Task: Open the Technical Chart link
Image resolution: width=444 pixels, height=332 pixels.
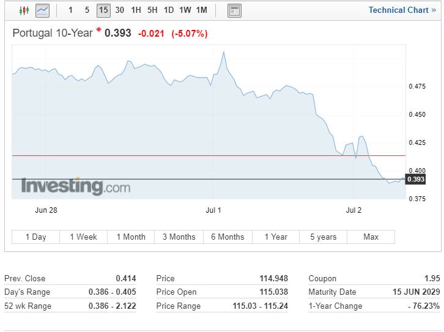Action: [x=402, y=10]
